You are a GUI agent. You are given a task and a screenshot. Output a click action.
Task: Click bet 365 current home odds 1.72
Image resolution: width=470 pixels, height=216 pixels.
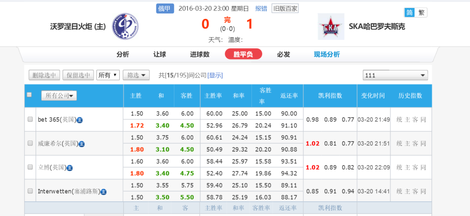pos(137,125)
